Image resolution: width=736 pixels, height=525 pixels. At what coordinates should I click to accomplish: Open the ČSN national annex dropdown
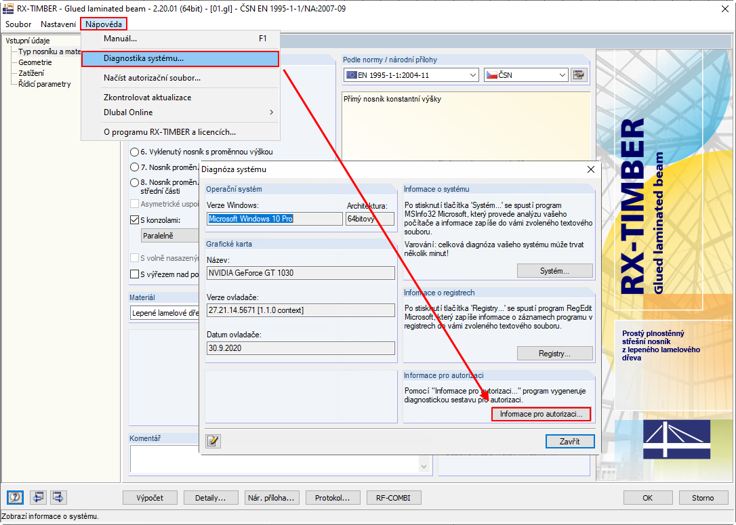(x=526, y=75)
